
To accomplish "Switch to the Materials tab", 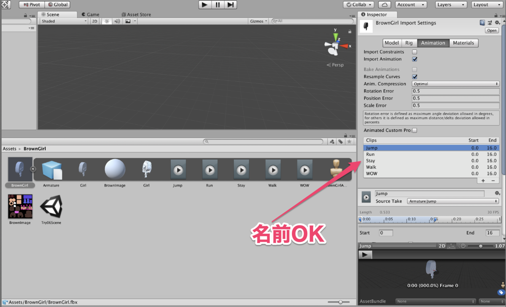I will [x=463, y=43].
